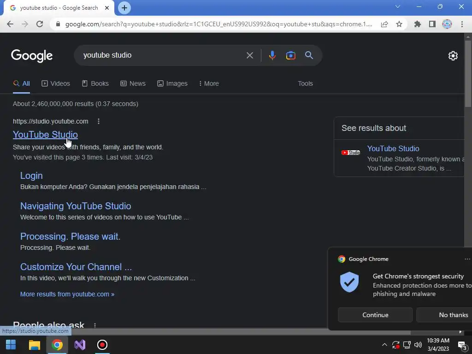Click the address bar URL
The height and width of the screenshot is (354, 472).
coord(218,24)
